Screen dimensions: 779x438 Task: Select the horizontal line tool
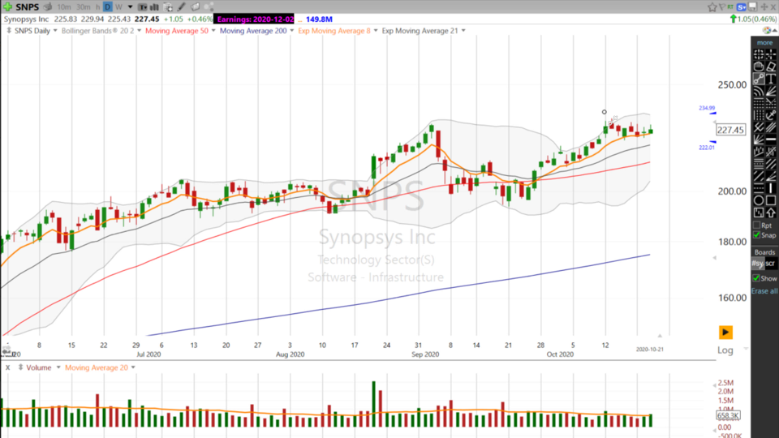pyautogui.click(x=771, y=140)
